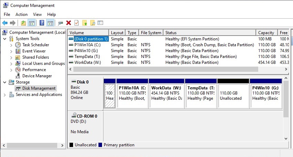
Task: Click the Up one level folder icon
Action: coord(23,23)
